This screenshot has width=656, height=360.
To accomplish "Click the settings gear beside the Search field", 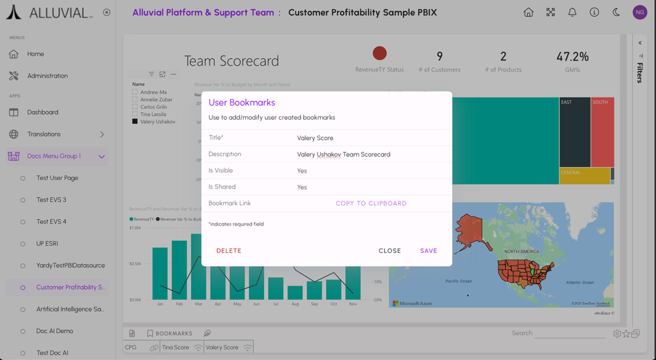I will coord(617,334).
